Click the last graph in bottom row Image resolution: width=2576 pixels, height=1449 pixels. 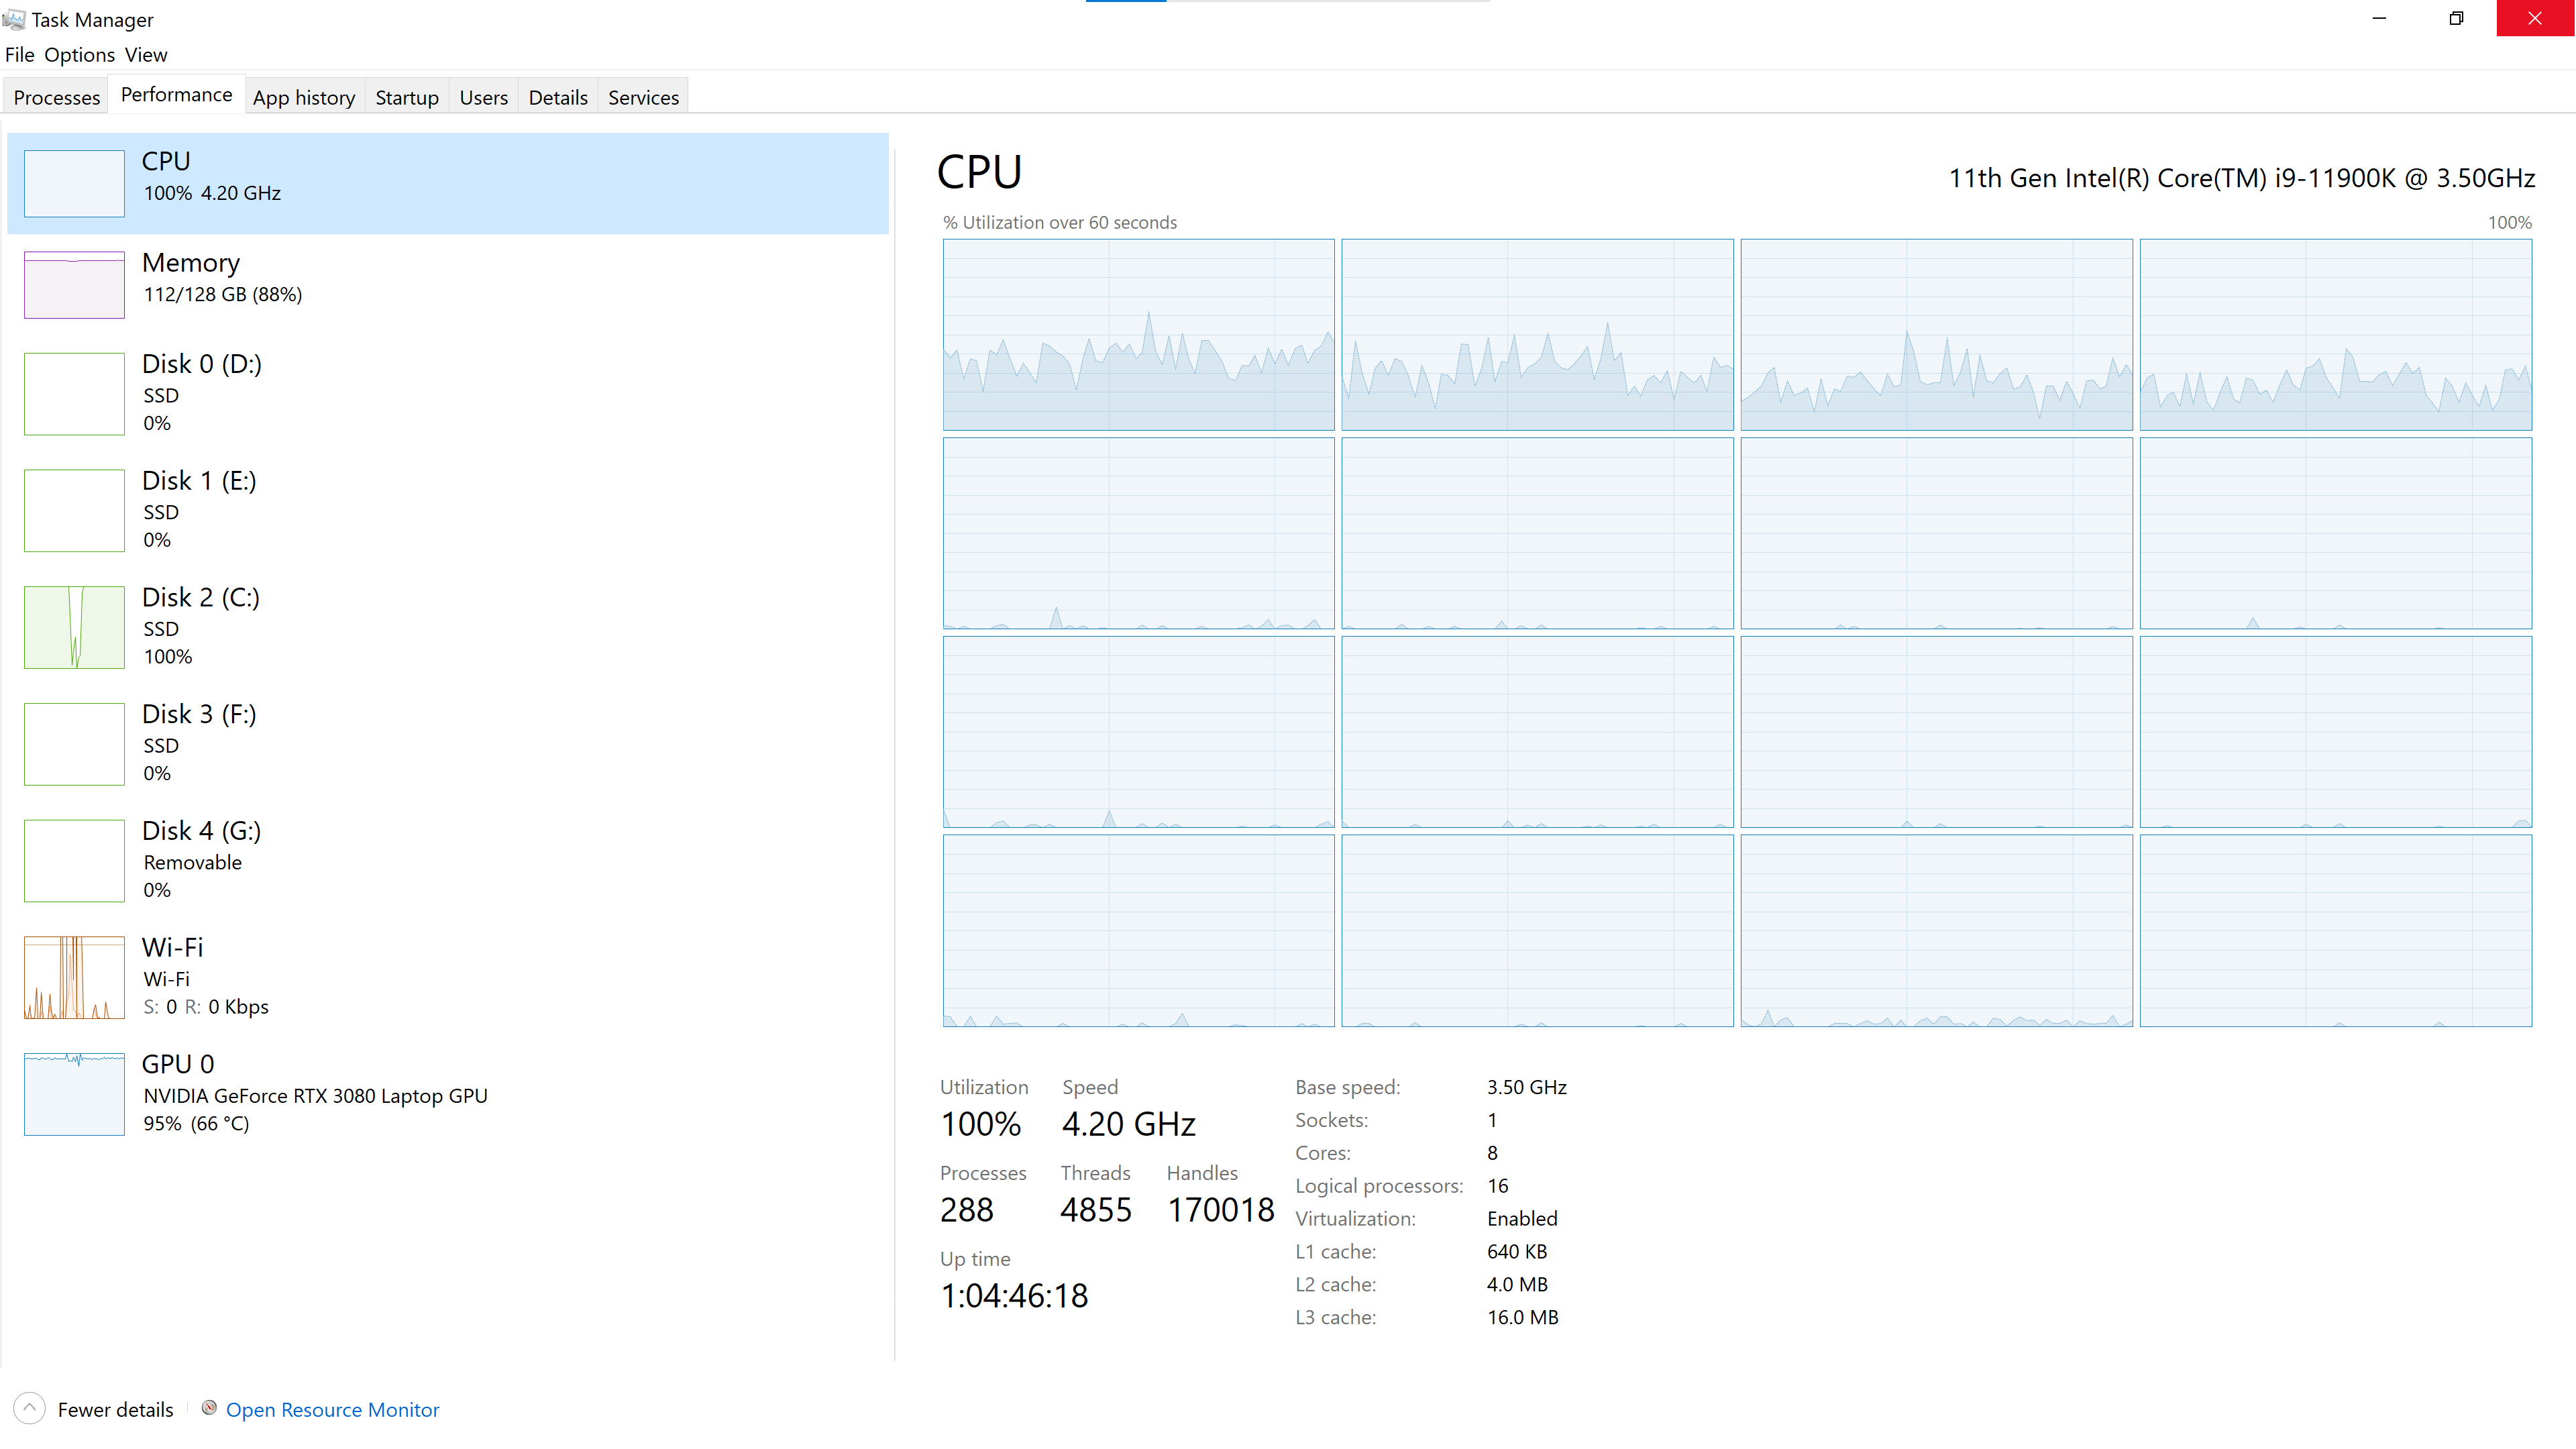tap(2335, 931)
